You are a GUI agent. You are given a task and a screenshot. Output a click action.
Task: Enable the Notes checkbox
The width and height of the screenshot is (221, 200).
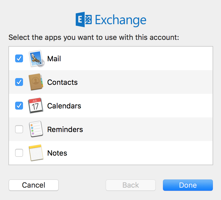(19, 153)
